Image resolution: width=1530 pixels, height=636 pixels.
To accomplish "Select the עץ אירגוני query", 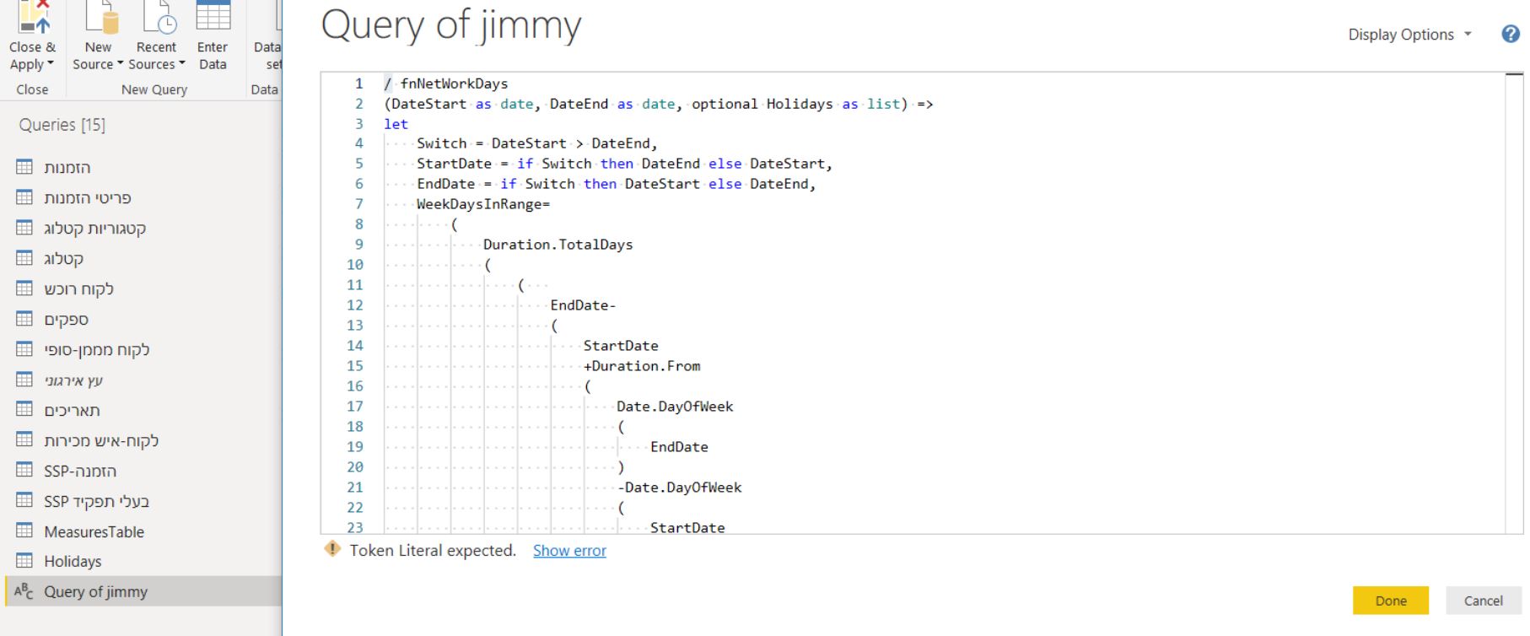I will click(x=143, y=380).
